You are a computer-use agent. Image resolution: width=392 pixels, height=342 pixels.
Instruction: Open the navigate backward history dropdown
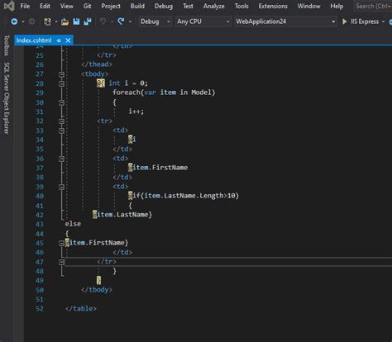pyautogui.click(x=23, y=21)
